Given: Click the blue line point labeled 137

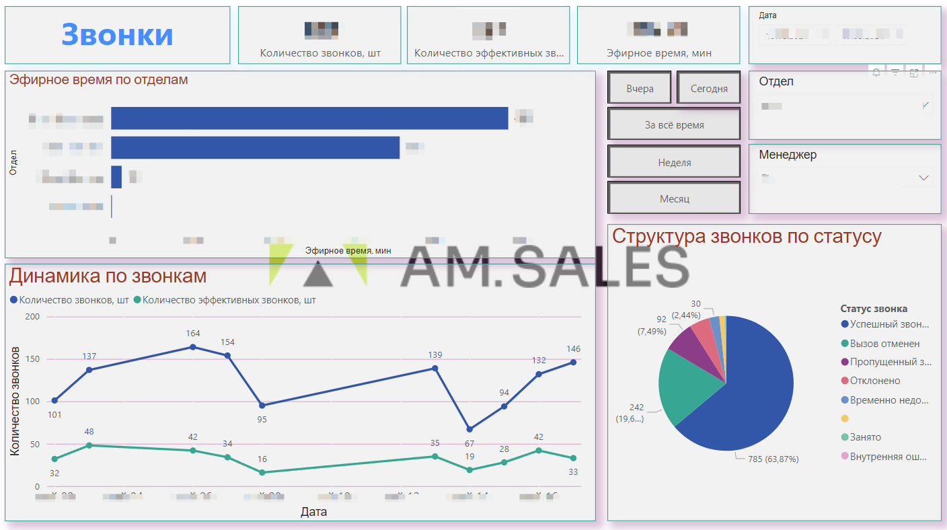Looking at the screenshot, I should pos(89,370).
